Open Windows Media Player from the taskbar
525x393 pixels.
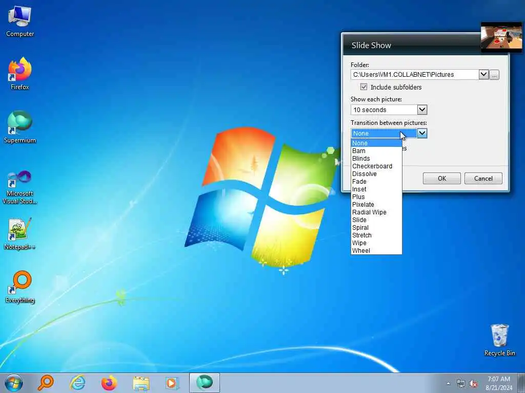tap(172, 383)
